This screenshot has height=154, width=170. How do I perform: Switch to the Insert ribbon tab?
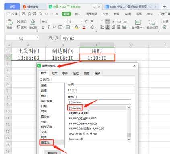[x=77, y=14]
